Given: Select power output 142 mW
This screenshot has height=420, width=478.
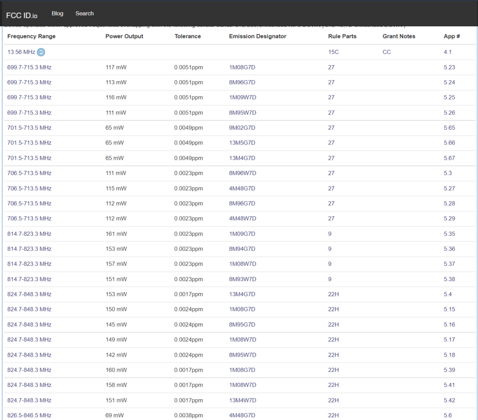Looking at the screenshot, I should (x=116, y=355).
